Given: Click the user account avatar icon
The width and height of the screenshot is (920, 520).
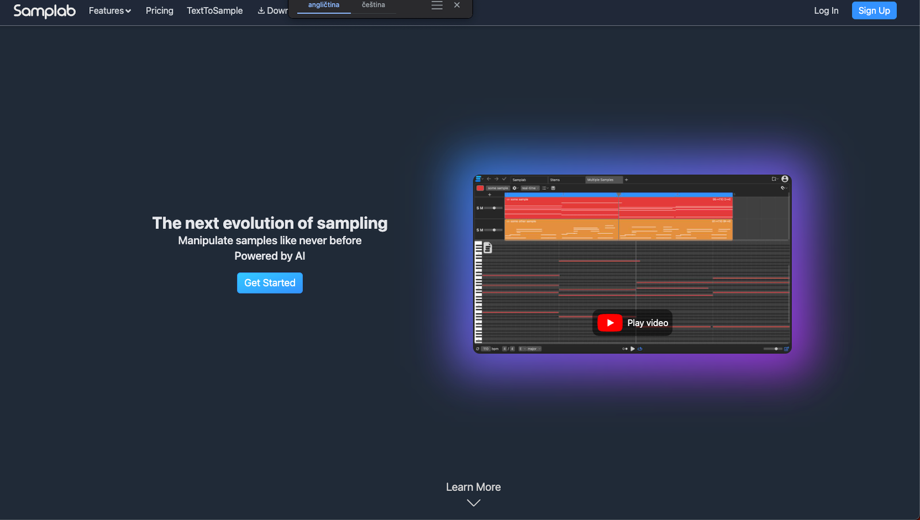Looking at the screenshot, I should tap(784, 178).
